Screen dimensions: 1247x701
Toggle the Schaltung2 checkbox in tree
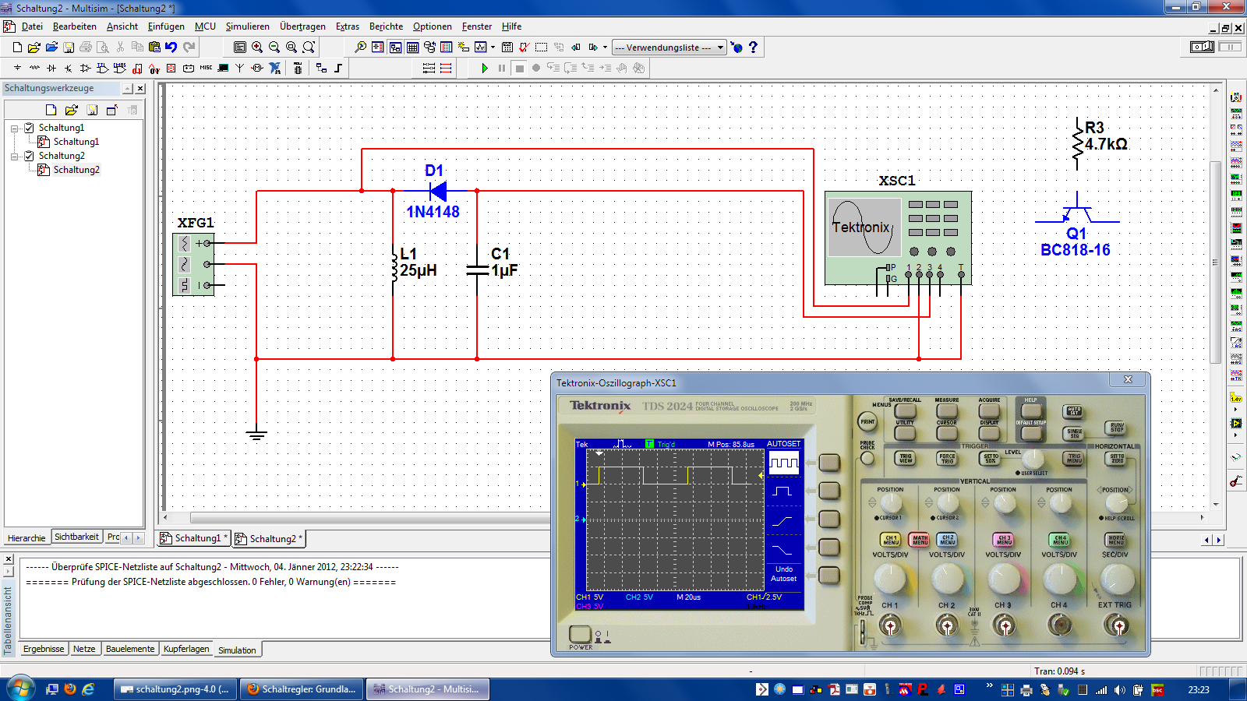coord(29,156)
